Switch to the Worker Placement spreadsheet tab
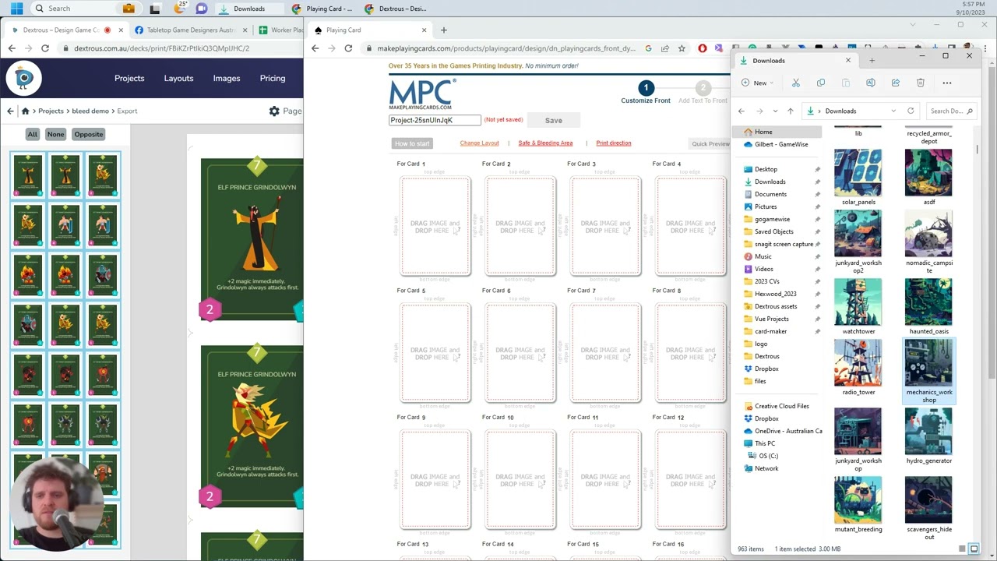Screen dimensions: 997x561 pos(280,30)
